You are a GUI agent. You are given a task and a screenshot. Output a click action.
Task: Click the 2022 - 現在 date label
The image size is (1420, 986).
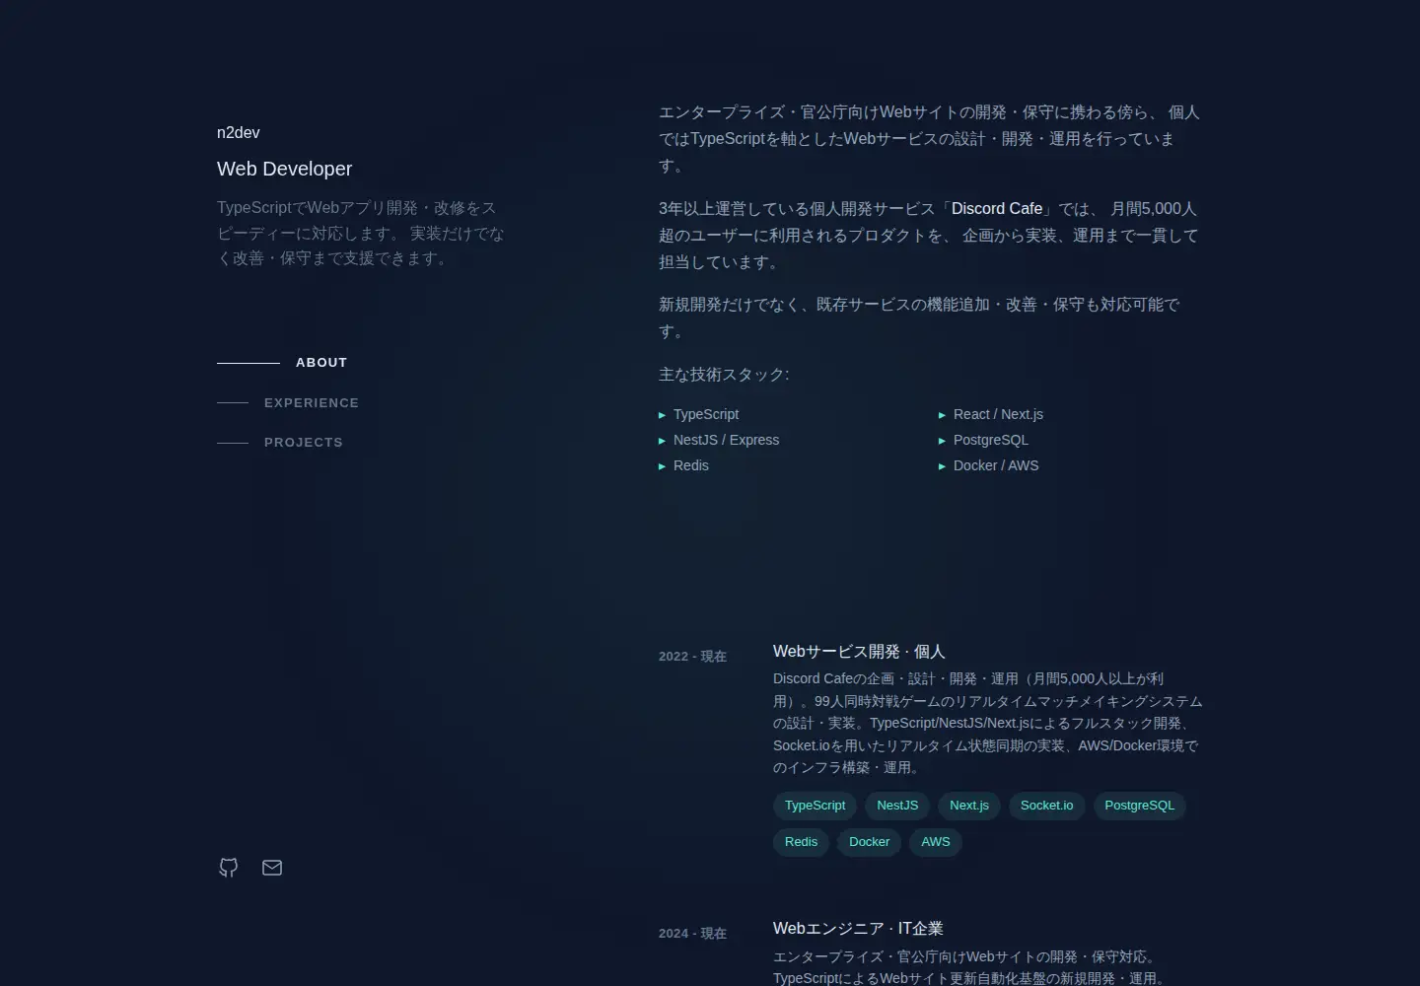pyautogui.click(x=692, y=657)
